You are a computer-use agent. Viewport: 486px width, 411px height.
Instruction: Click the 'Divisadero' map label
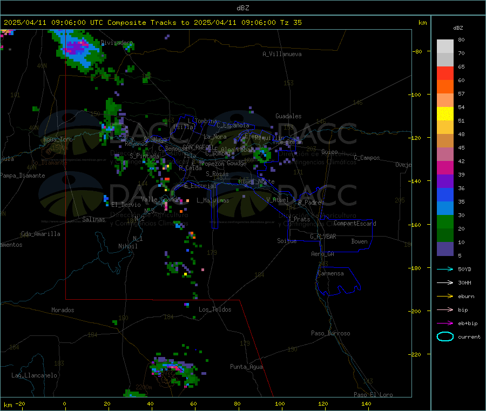tap(117, 43)
